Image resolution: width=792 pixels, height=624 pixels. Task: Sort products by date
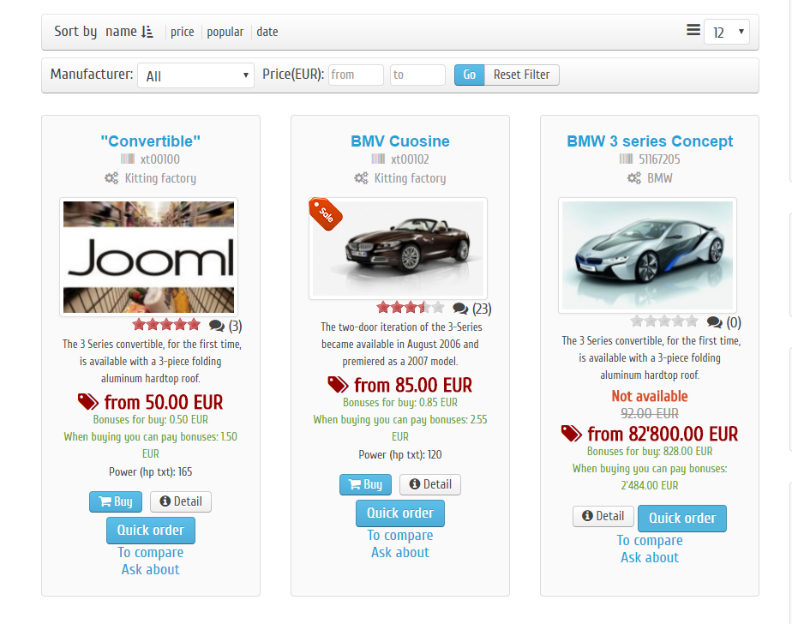(267, 32)
